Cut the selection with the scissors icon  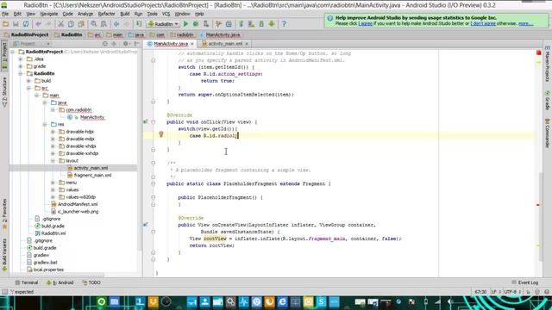click(x=60, y=24)
